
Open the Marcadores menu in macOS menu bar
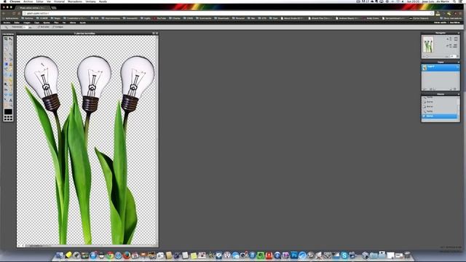[75, 1]
